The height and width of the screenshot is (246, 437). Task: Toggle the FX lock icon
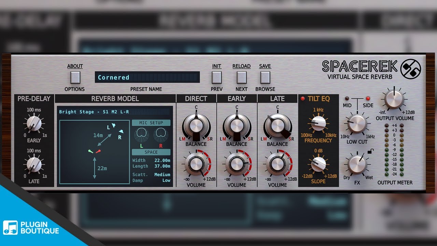(x=370, y=151)
